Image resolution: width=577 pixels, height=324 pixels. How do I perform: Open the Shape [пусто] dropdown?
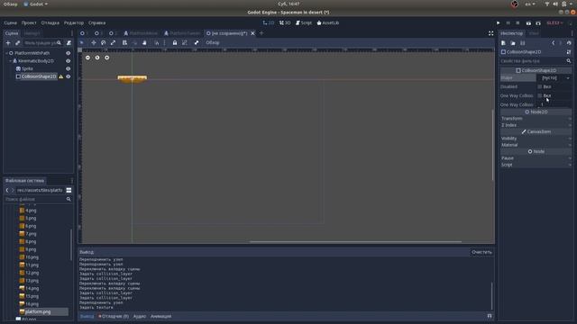click(554, 78)
